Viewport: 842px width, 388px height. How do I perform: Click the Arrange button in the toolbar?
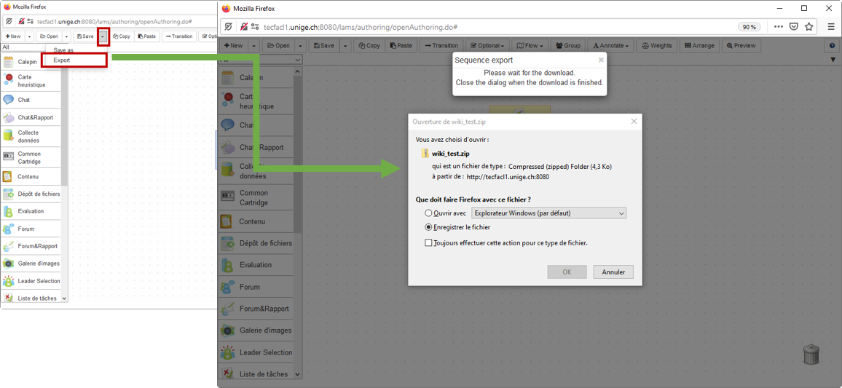[x=699, y=46]
